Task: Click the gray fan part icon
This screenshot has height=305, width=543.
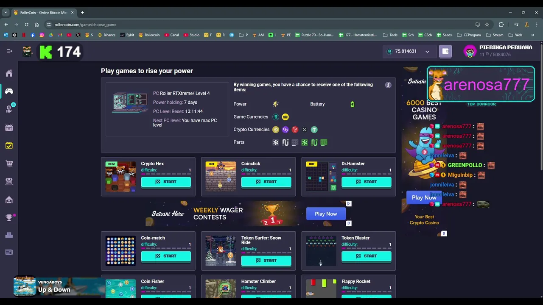Action: pyautogui.click(x=276, y=142)
